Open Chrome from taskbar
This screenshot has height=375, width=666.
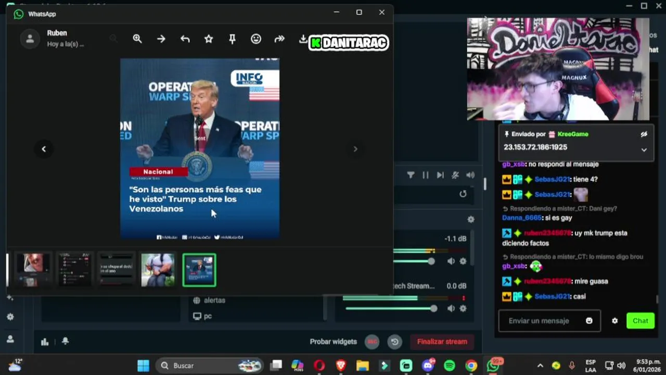[471, 366]
